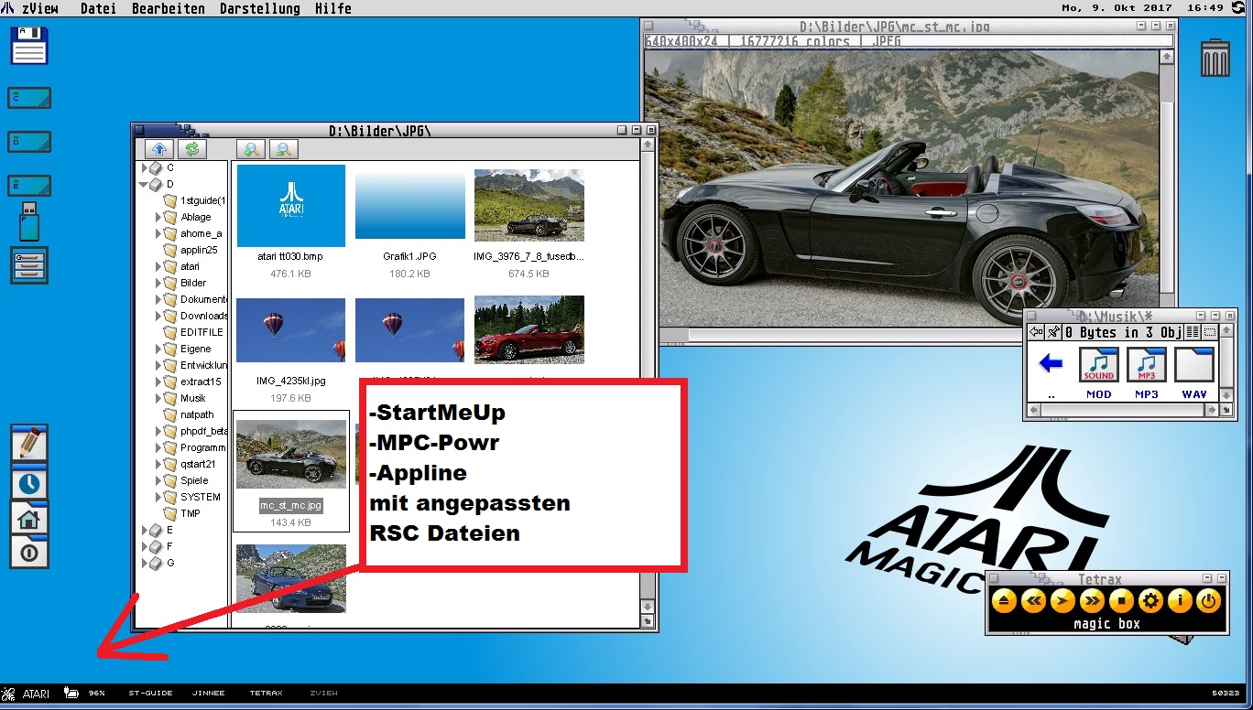Expand the atari folder node
This screenshot has height=710, width=1253.
(158, 267)
